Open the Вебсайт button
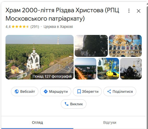Image resolution: width=148 pixels, height=129 pixels. coord(25,91)
